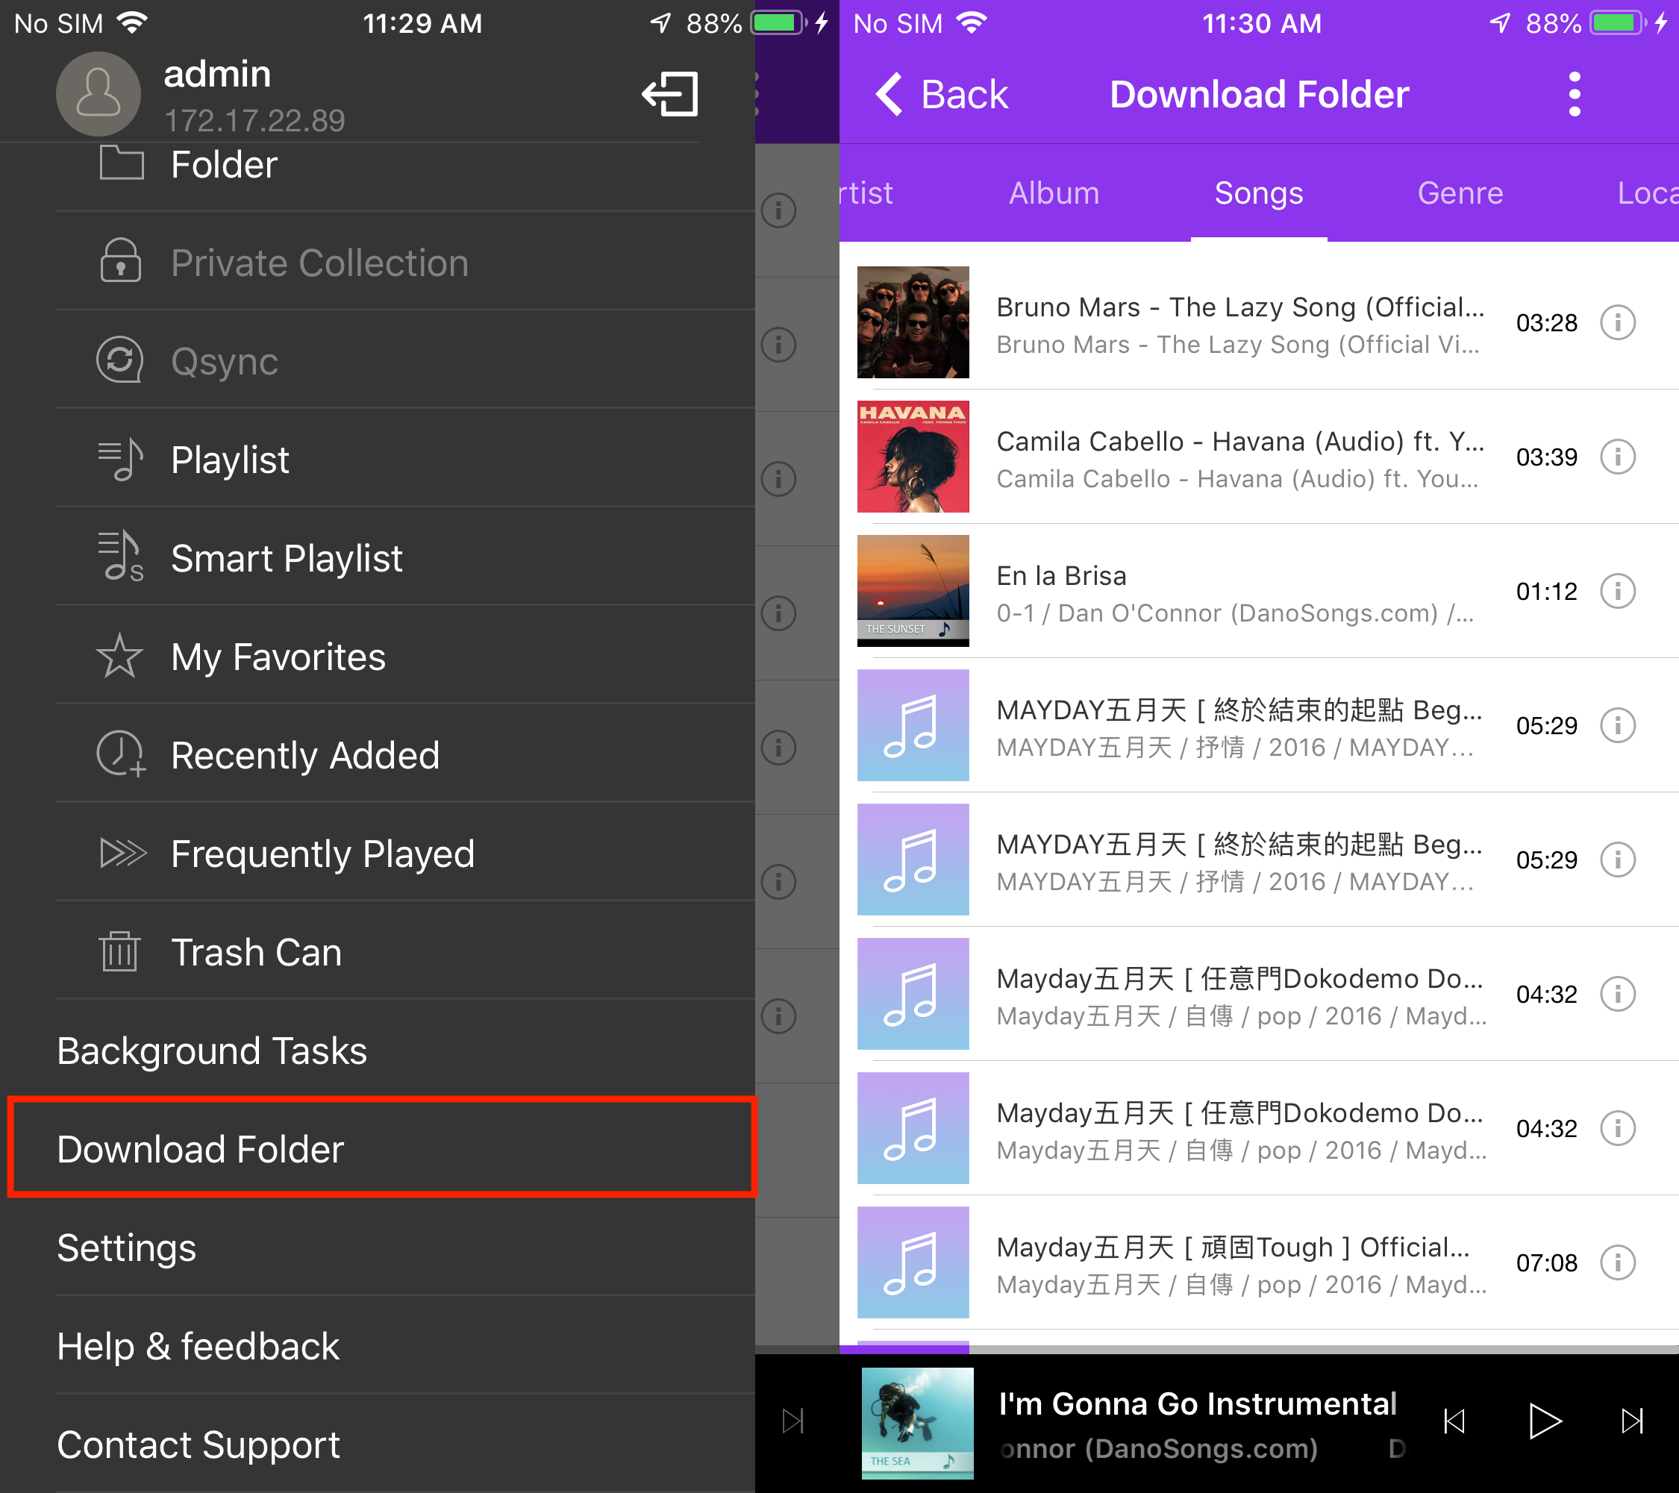The image size is (1679, 1493).
Task: Switch to the Genre tab
Action: (x=1460, y=193)
